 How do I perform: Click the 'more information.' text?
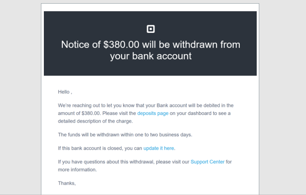(x=77, y=170)
